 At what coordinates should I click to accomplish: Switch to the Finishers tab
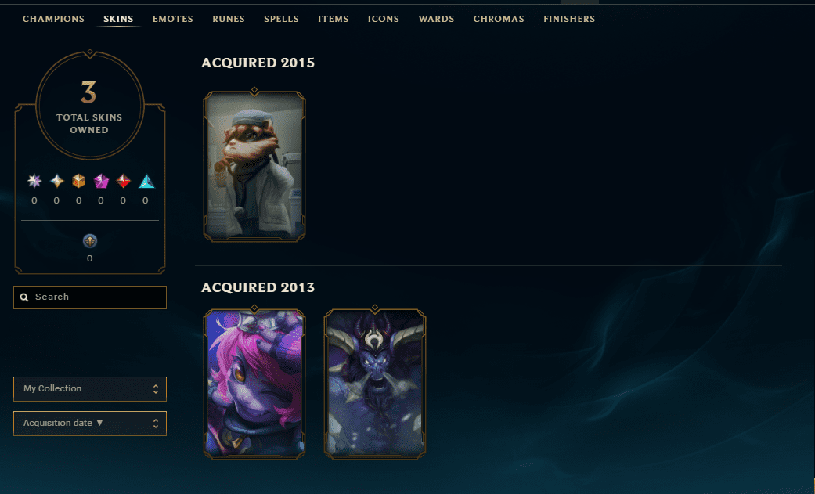[569, 19]
